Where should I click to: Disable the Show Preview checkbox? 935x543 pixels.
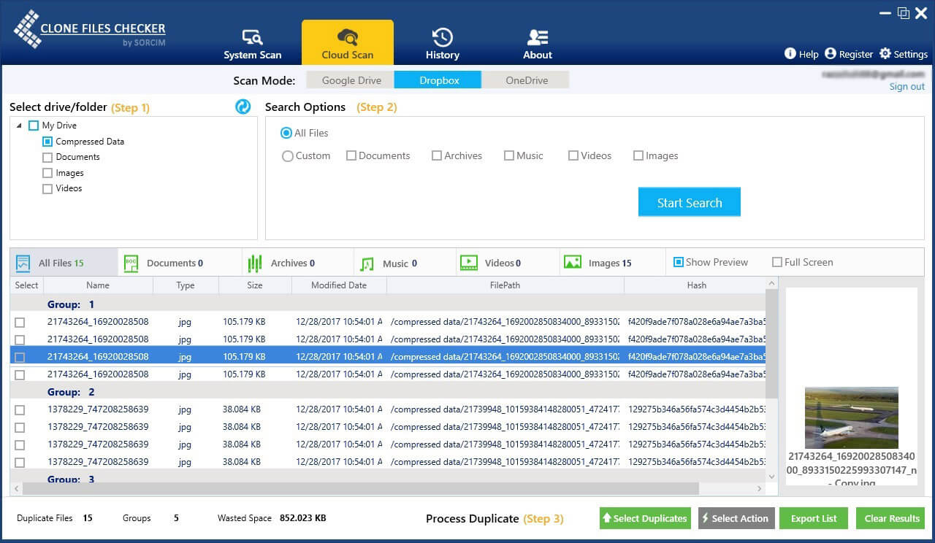[x=679, y=262]
